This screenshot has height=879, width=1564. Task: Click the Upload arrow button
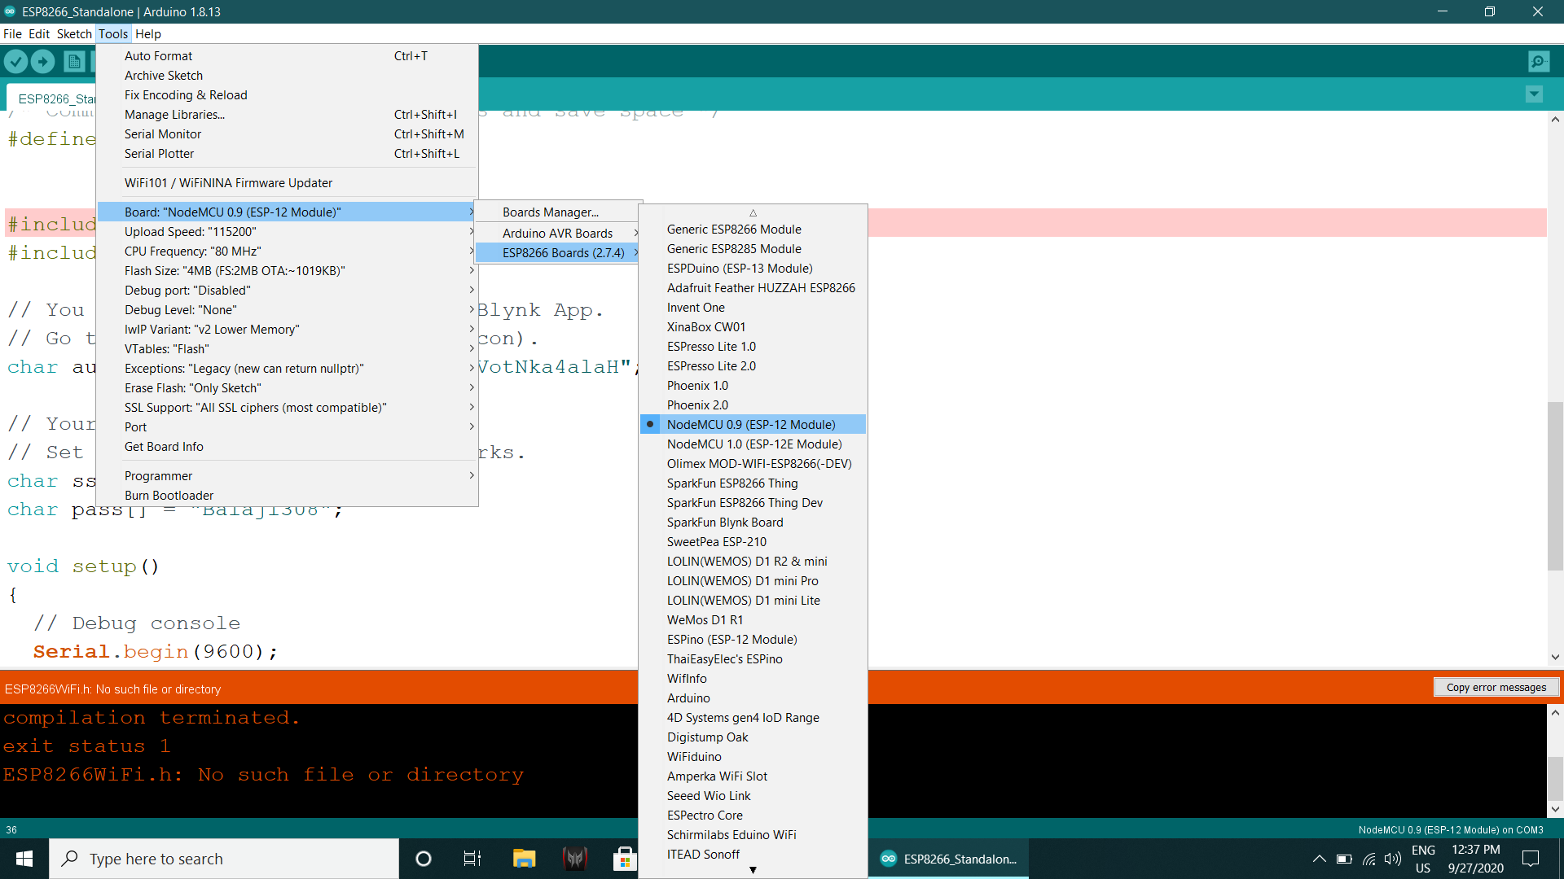[x=42, y=61]
